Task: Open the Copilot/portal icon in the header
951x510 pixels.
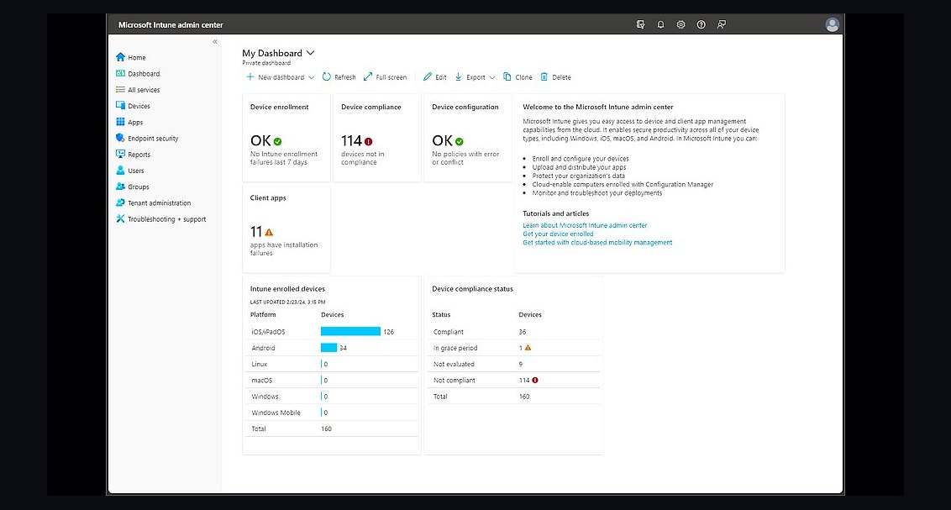Action: click(640, 25)
